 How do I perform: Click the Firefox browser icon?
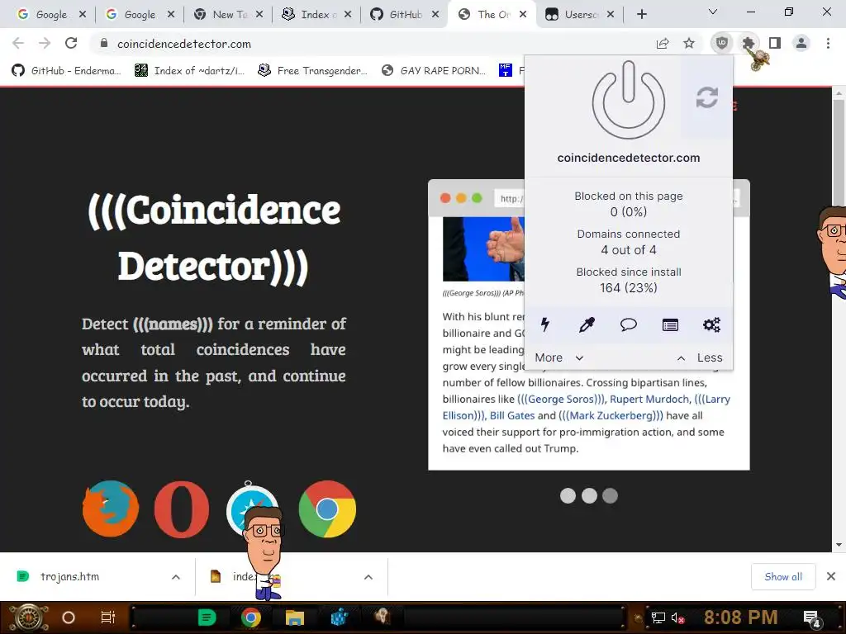(x=111, y=509)
